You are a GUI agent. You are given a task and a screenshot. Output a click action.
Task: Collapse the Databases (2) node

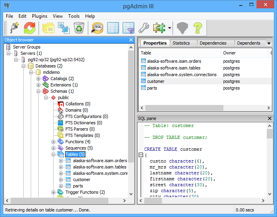[x=24, y=66]
